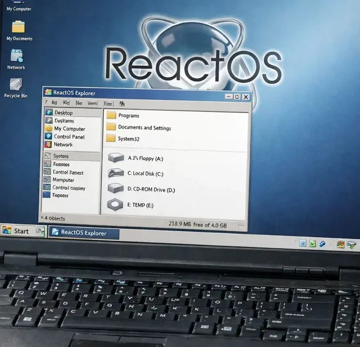The height and width of the screenshot is (347, 360).
Task: Open the System32 folder
Action: [x=123, y=138]
